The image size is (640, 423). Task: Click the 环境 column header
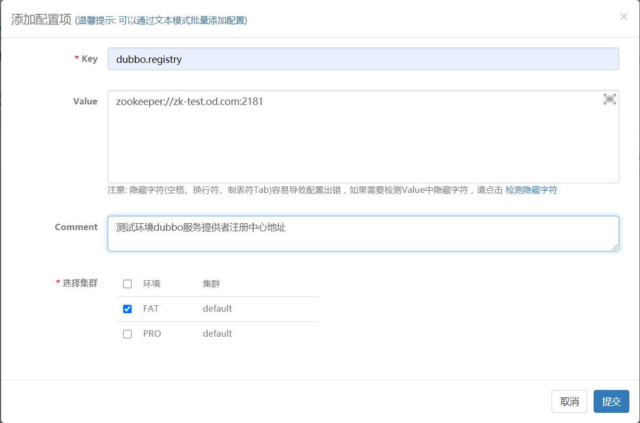152,284
